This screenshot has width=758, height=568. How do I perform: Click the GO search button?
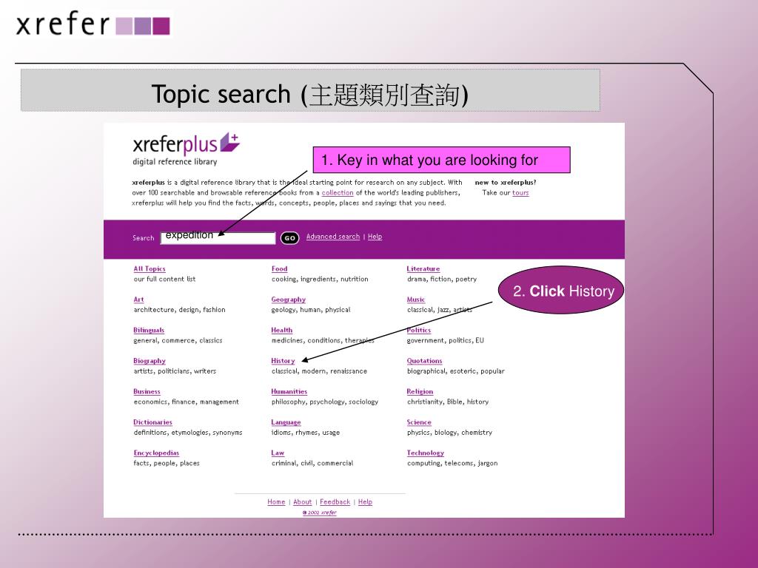tap(289, 238)
